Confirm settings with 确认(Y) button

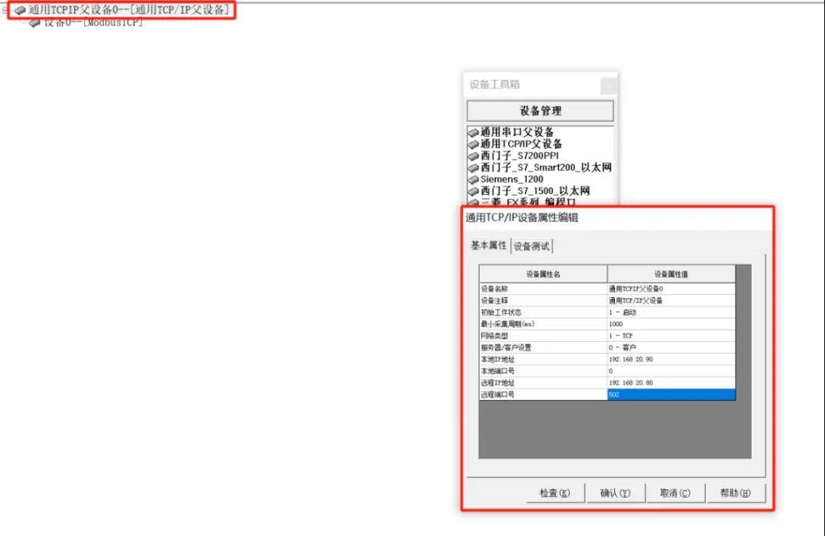pyautogui.click(x=615, y=493)
